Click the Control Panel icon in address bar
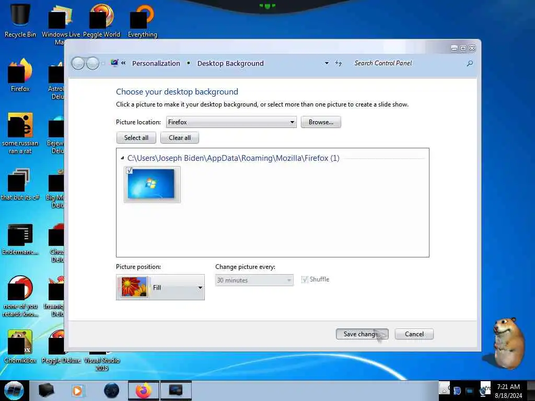Screen dimensions: 535x401 [114, 63]
